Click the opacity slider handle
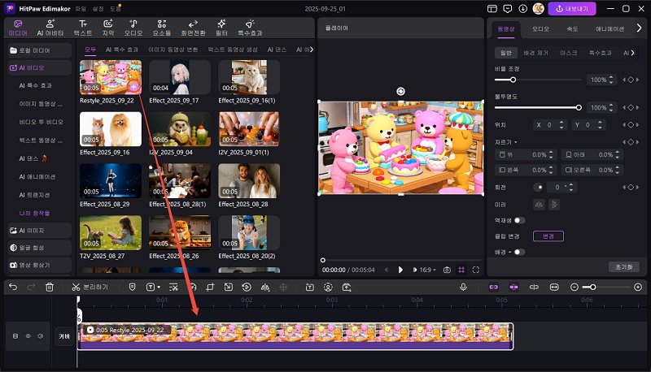The height and width of the screenshot is (372, 651). pyautogui.click(x=579, y=107)
